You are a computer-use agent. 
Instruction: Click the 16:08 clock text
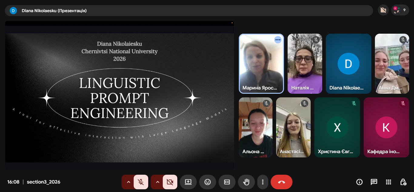point(13,182)
